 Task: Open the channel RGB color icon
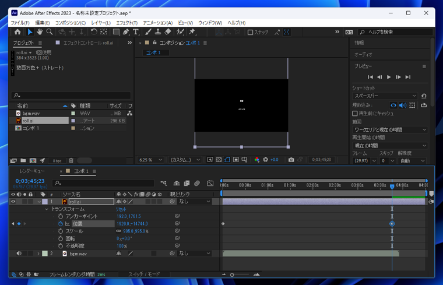click(x=256, y=160)
